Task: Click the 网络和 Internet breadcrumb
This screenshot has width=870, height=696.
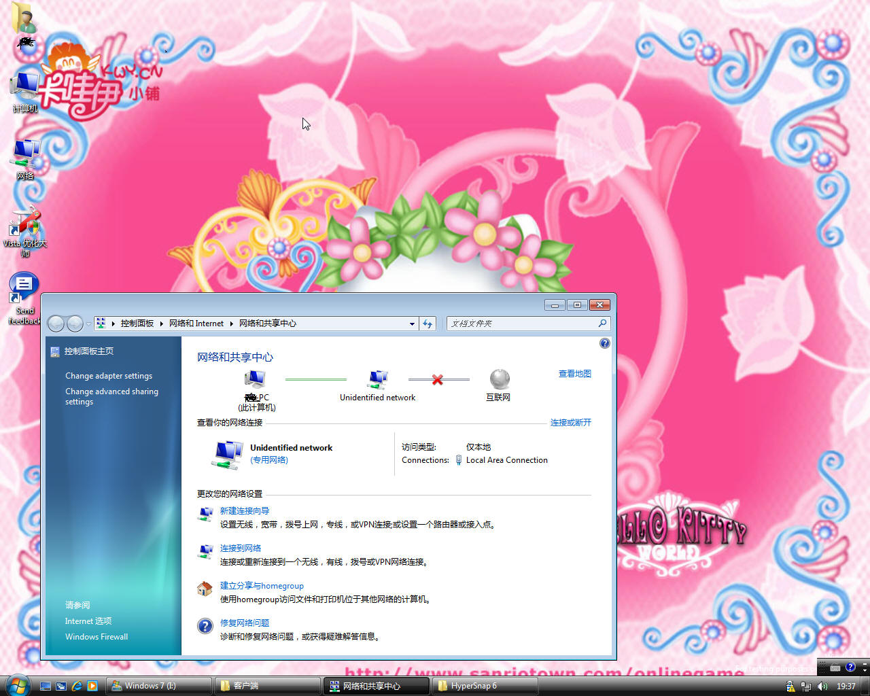Action: 196,324
